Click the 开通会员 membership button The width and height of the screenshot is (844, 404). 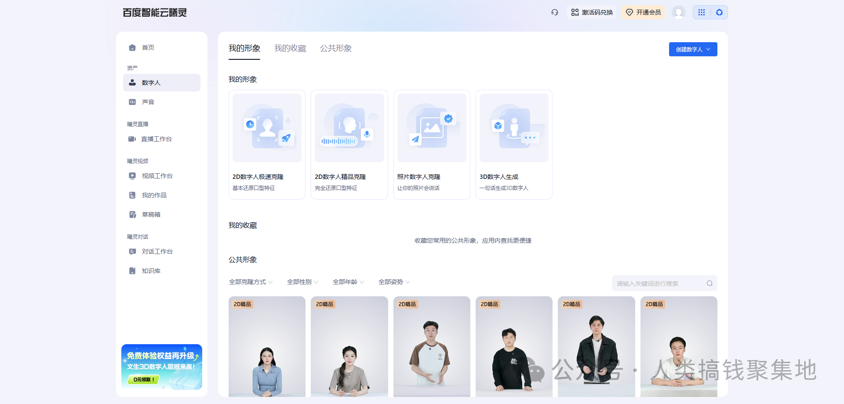coord(643,12)
